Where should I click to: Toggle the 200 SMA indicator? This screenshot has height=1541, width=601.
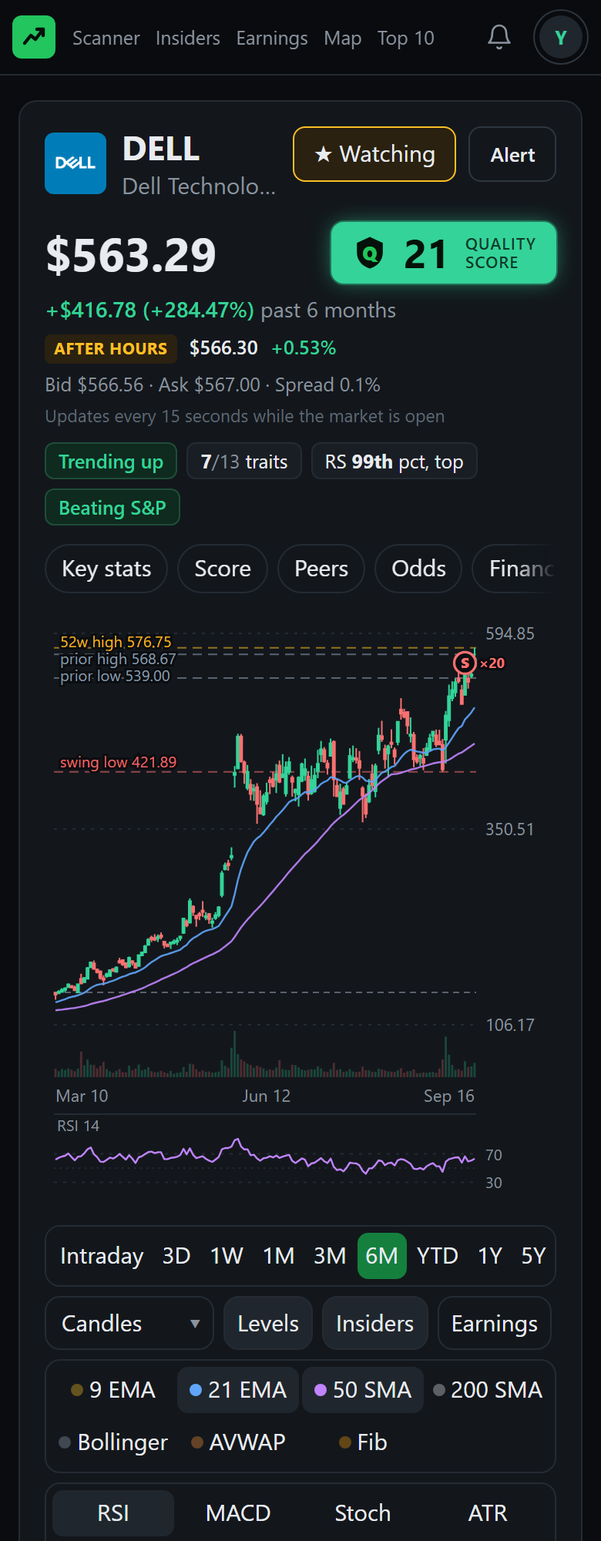coord(489,1390)
